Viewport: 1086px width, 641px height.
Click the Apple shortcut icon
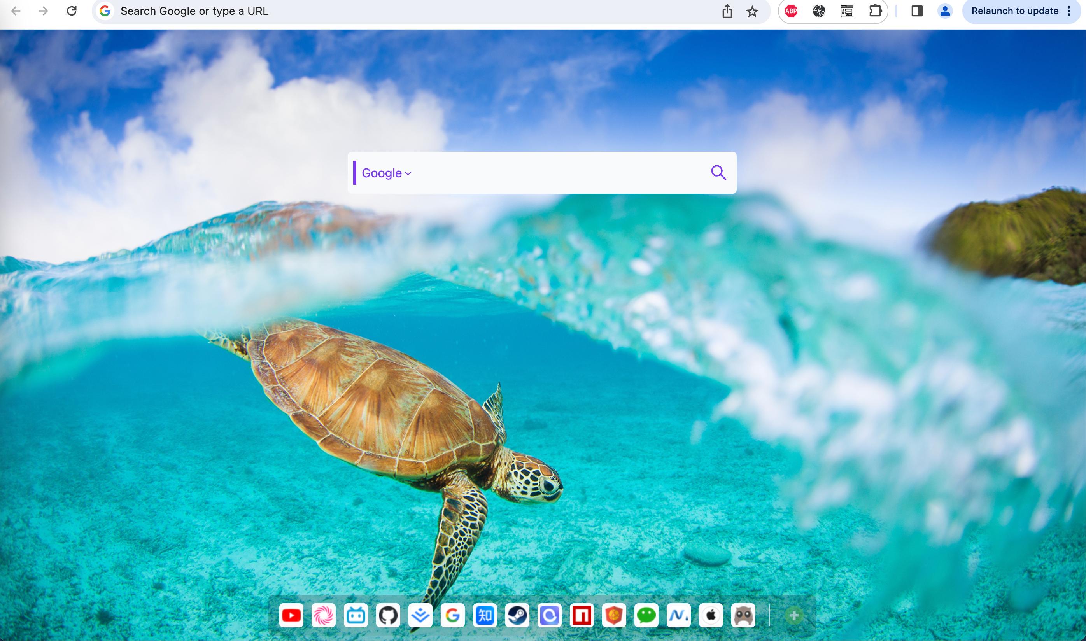point(711,615)
